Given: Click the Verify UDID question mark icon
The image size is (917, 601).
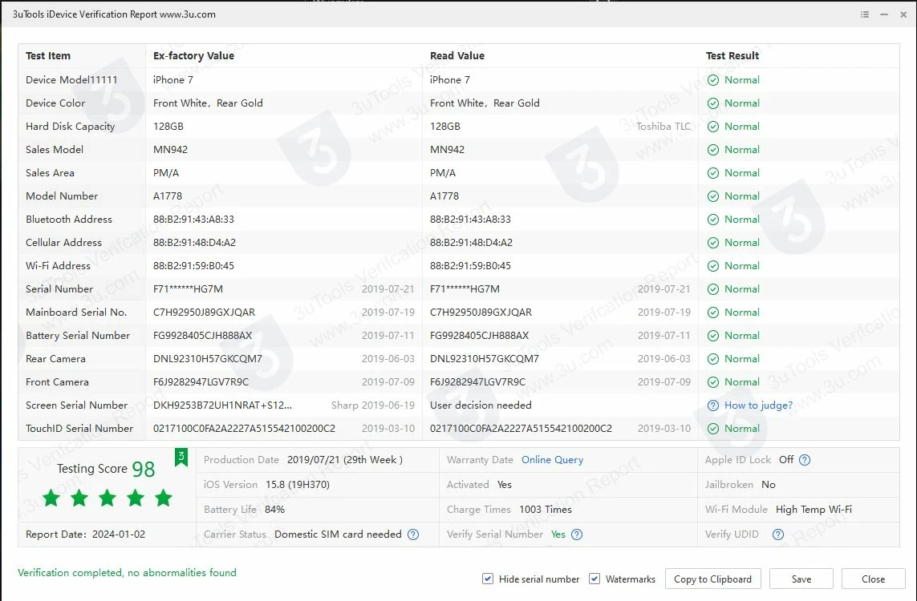Looking at the screenshot, I should tap(778, 534).
